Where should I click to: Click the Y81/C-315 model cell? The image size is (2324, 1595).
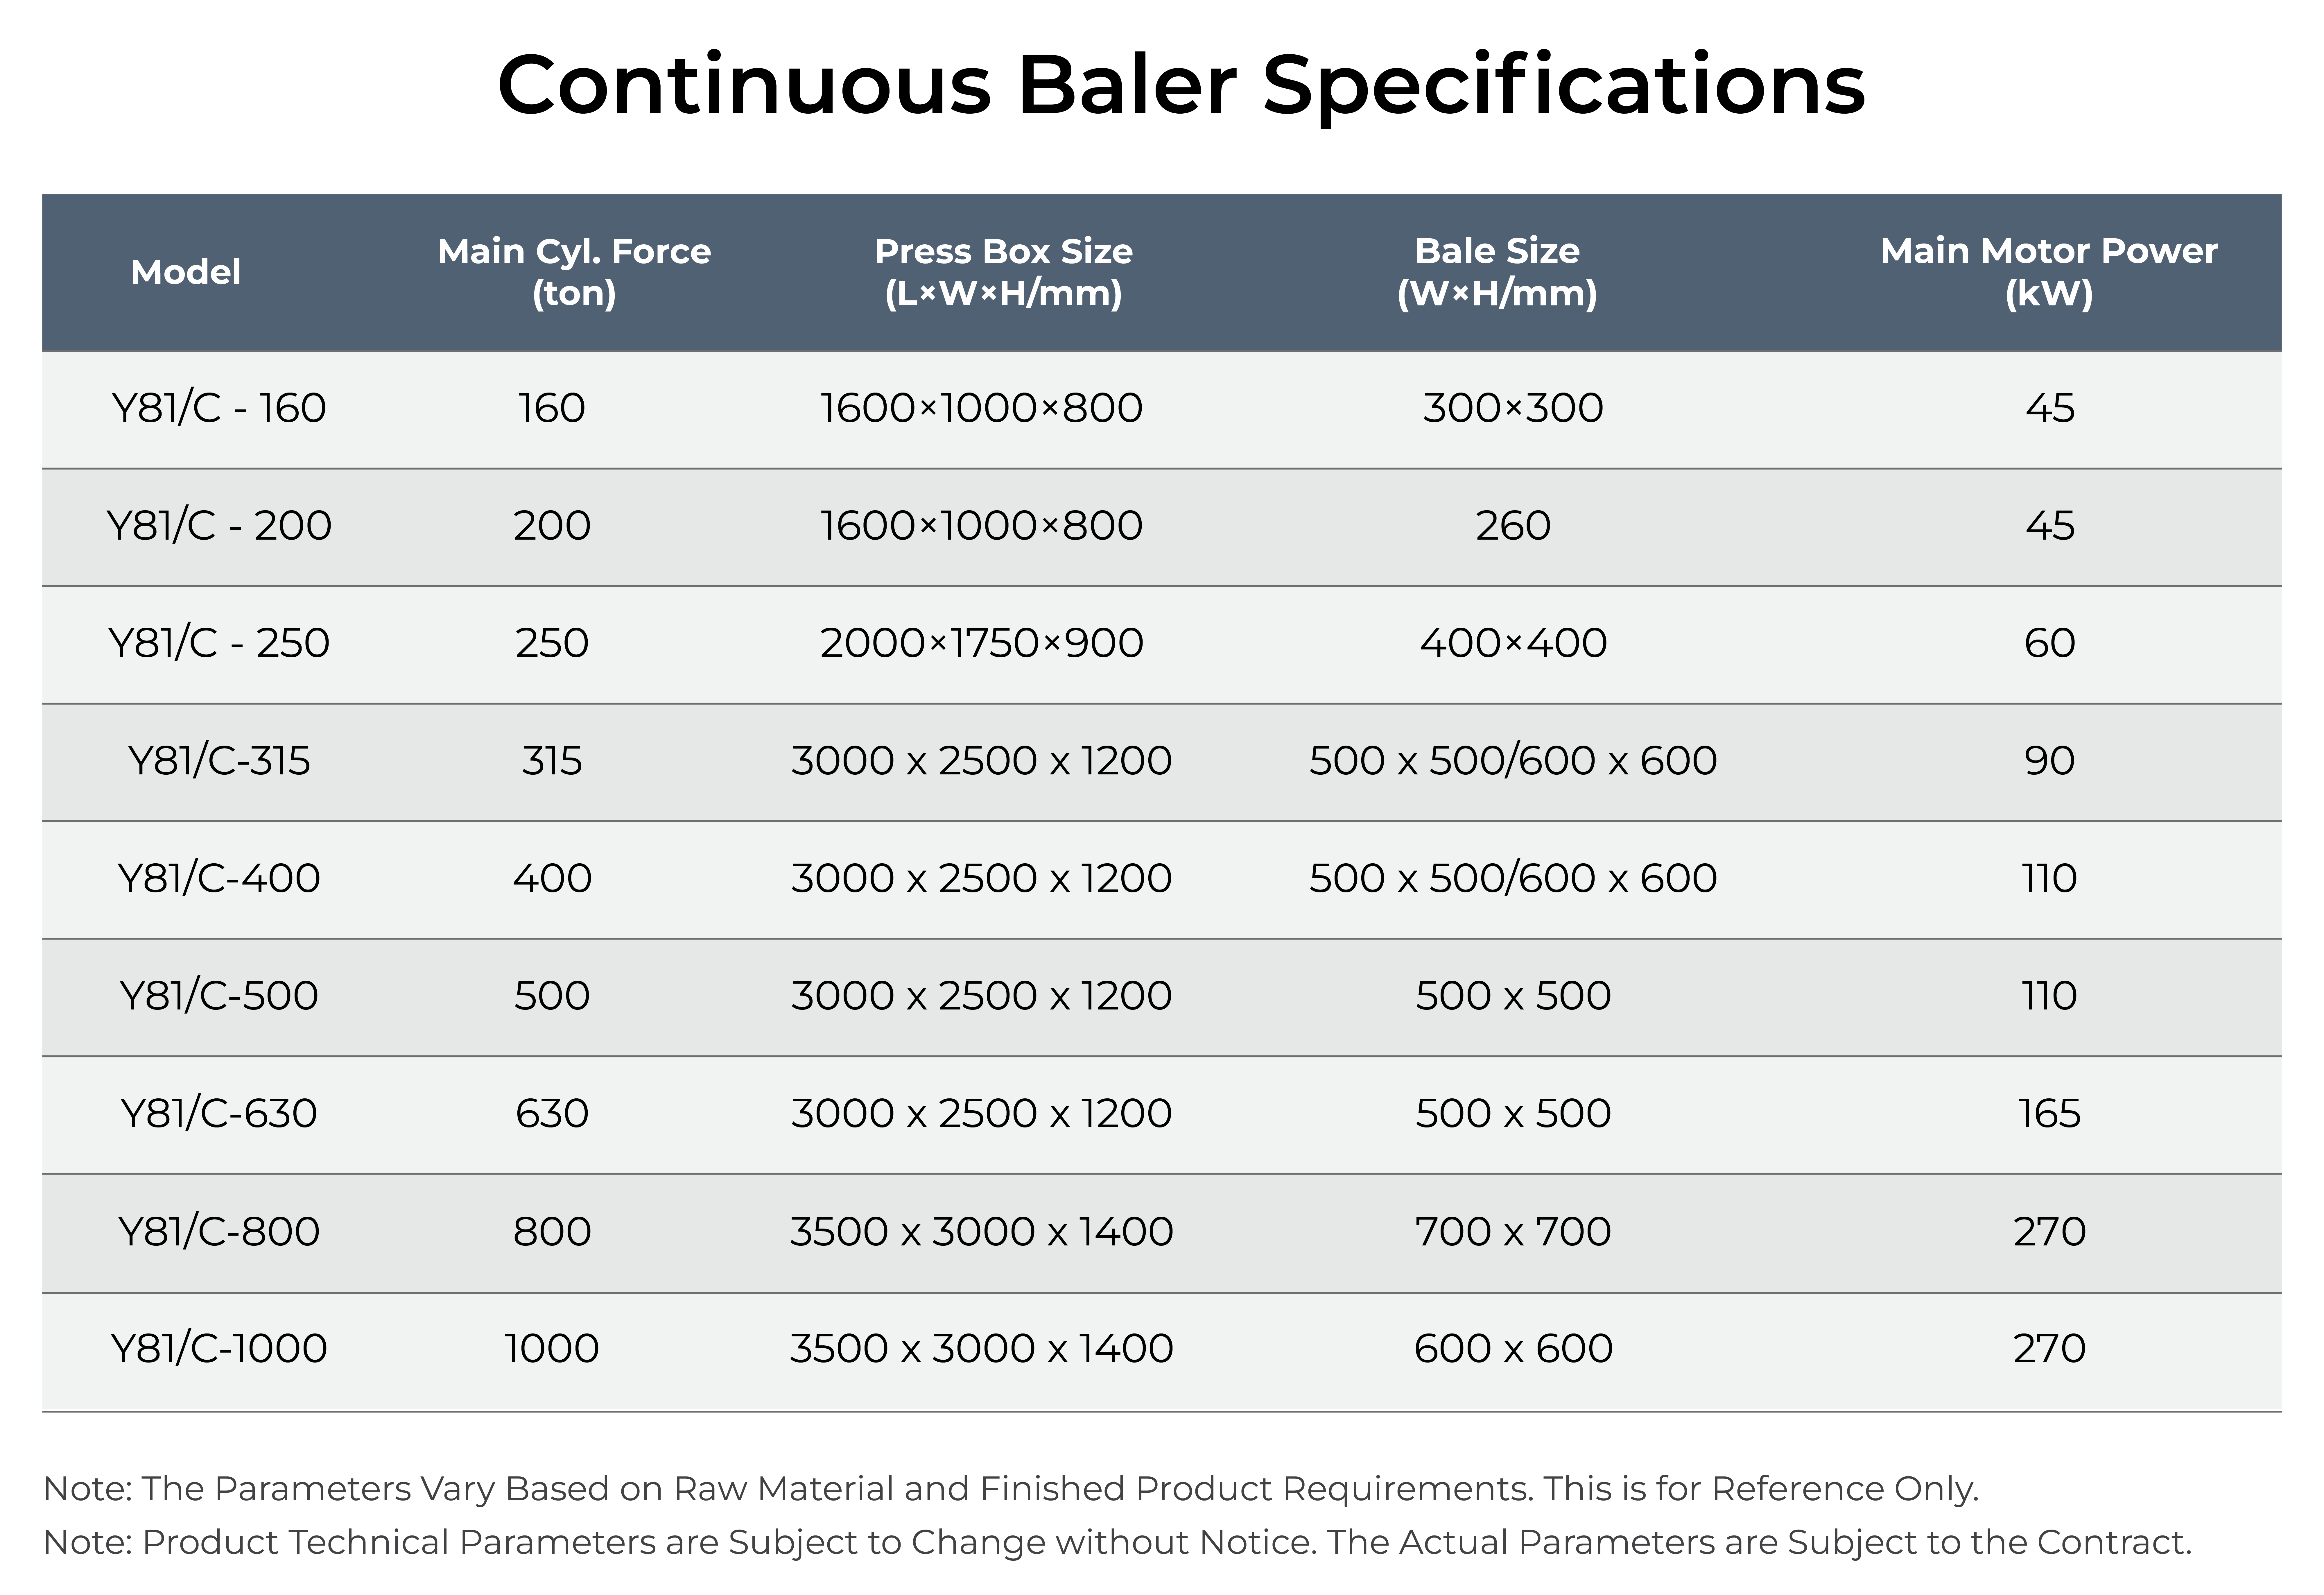click(219, 761)
